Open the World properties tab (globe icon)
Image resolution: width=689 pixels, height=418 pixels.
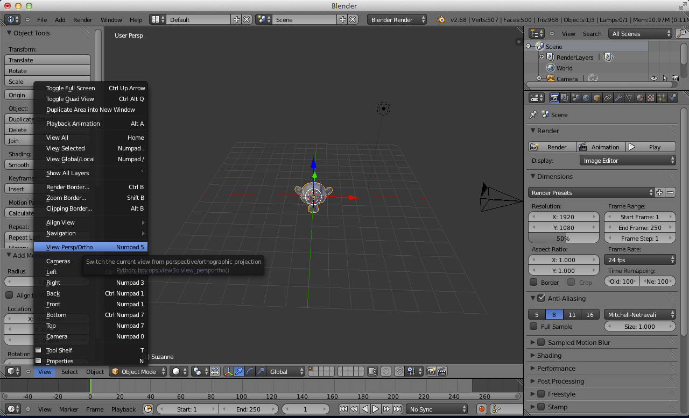tap(586, 98)
